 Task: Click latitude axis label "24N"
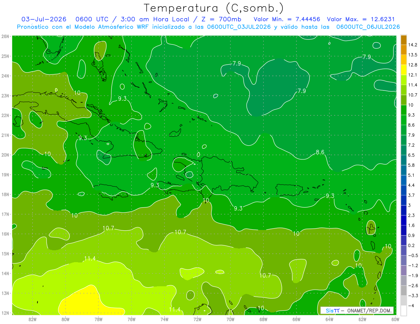pos(5,75)
